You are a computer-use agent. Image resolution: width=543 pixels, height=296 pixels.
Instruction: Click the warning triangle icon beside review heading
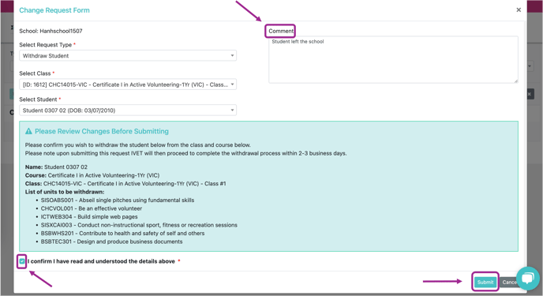(28, 131)
